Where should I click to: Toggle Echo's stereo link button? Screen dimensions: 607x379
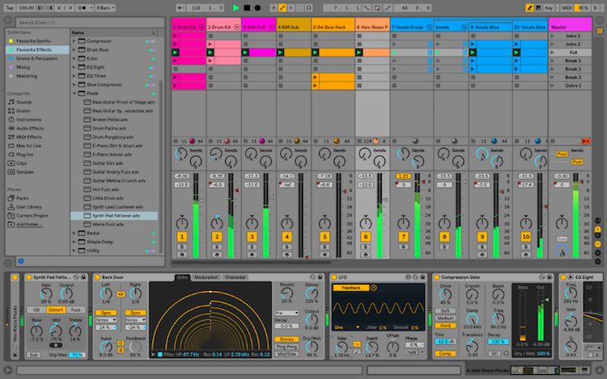click(x=121, y=294)
